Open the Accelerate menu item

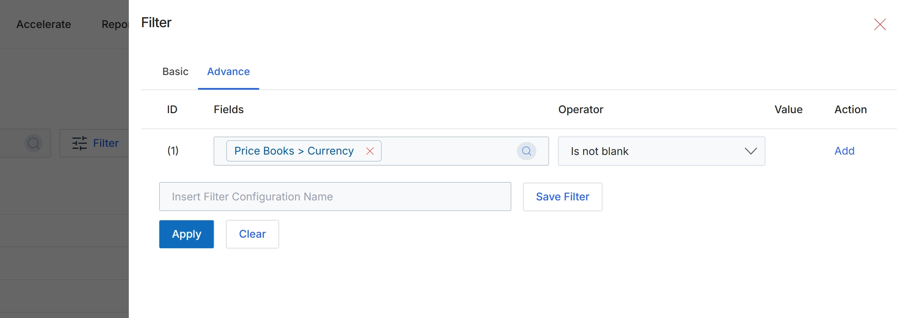pos(44,24)
